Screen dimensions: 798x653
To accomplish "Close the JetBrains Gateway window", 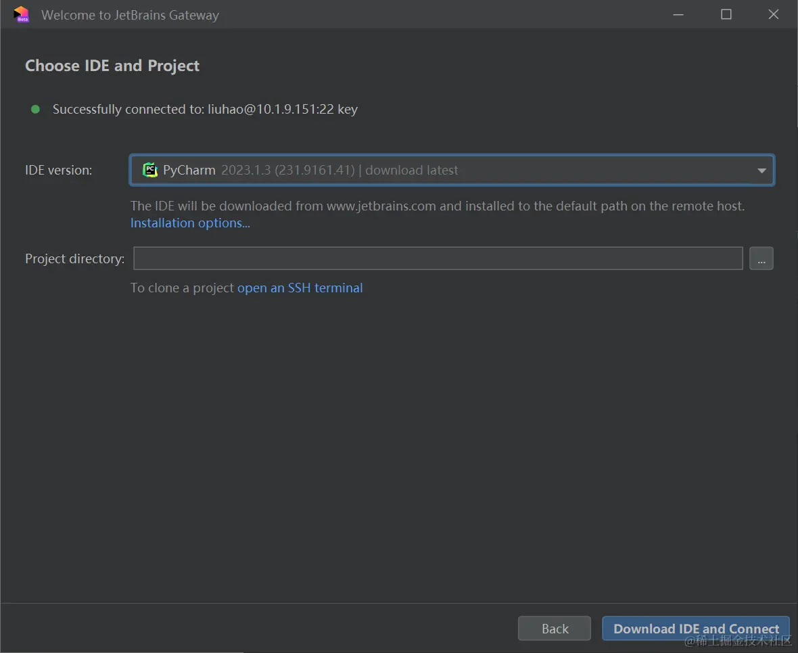I will (x=774, y=14).
